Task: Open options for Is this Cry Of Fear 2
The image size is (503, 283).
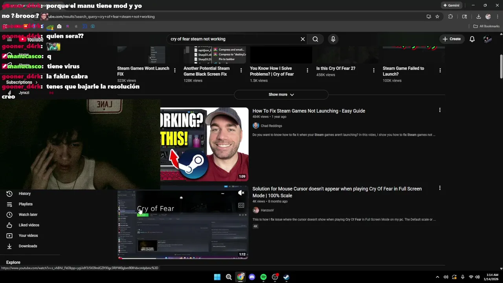Action: click(374, 70)
